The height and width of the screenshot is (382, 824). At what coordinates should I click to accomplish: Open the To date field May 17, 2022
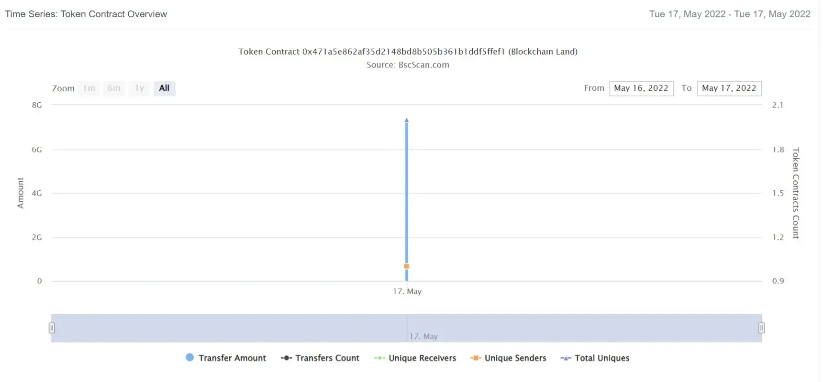point(729,88)
